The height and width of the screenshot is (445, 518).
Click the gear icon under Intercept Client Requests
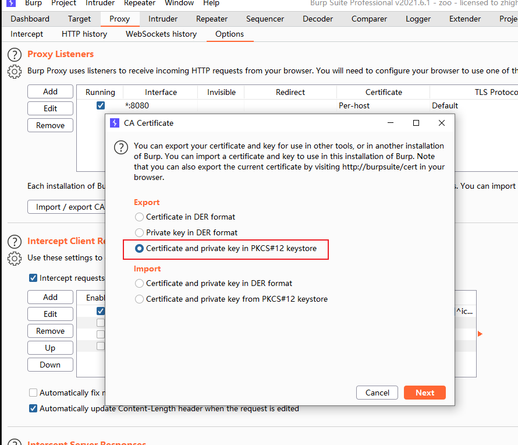[14, 258]
